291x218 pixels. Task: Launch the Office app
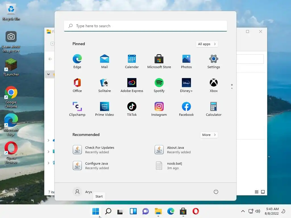(x=77, y=85)
